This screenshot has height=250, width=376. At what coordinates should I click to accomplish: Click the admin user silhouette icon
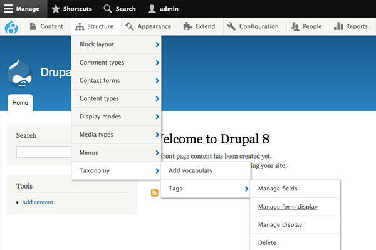click(152, 9)
